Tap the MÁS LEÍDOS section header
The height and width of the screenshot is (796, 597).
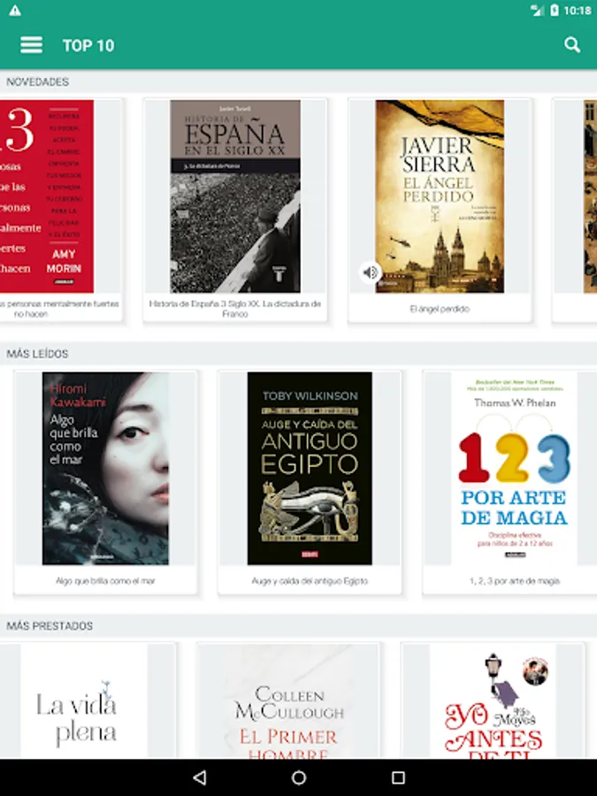click(37, 354)
